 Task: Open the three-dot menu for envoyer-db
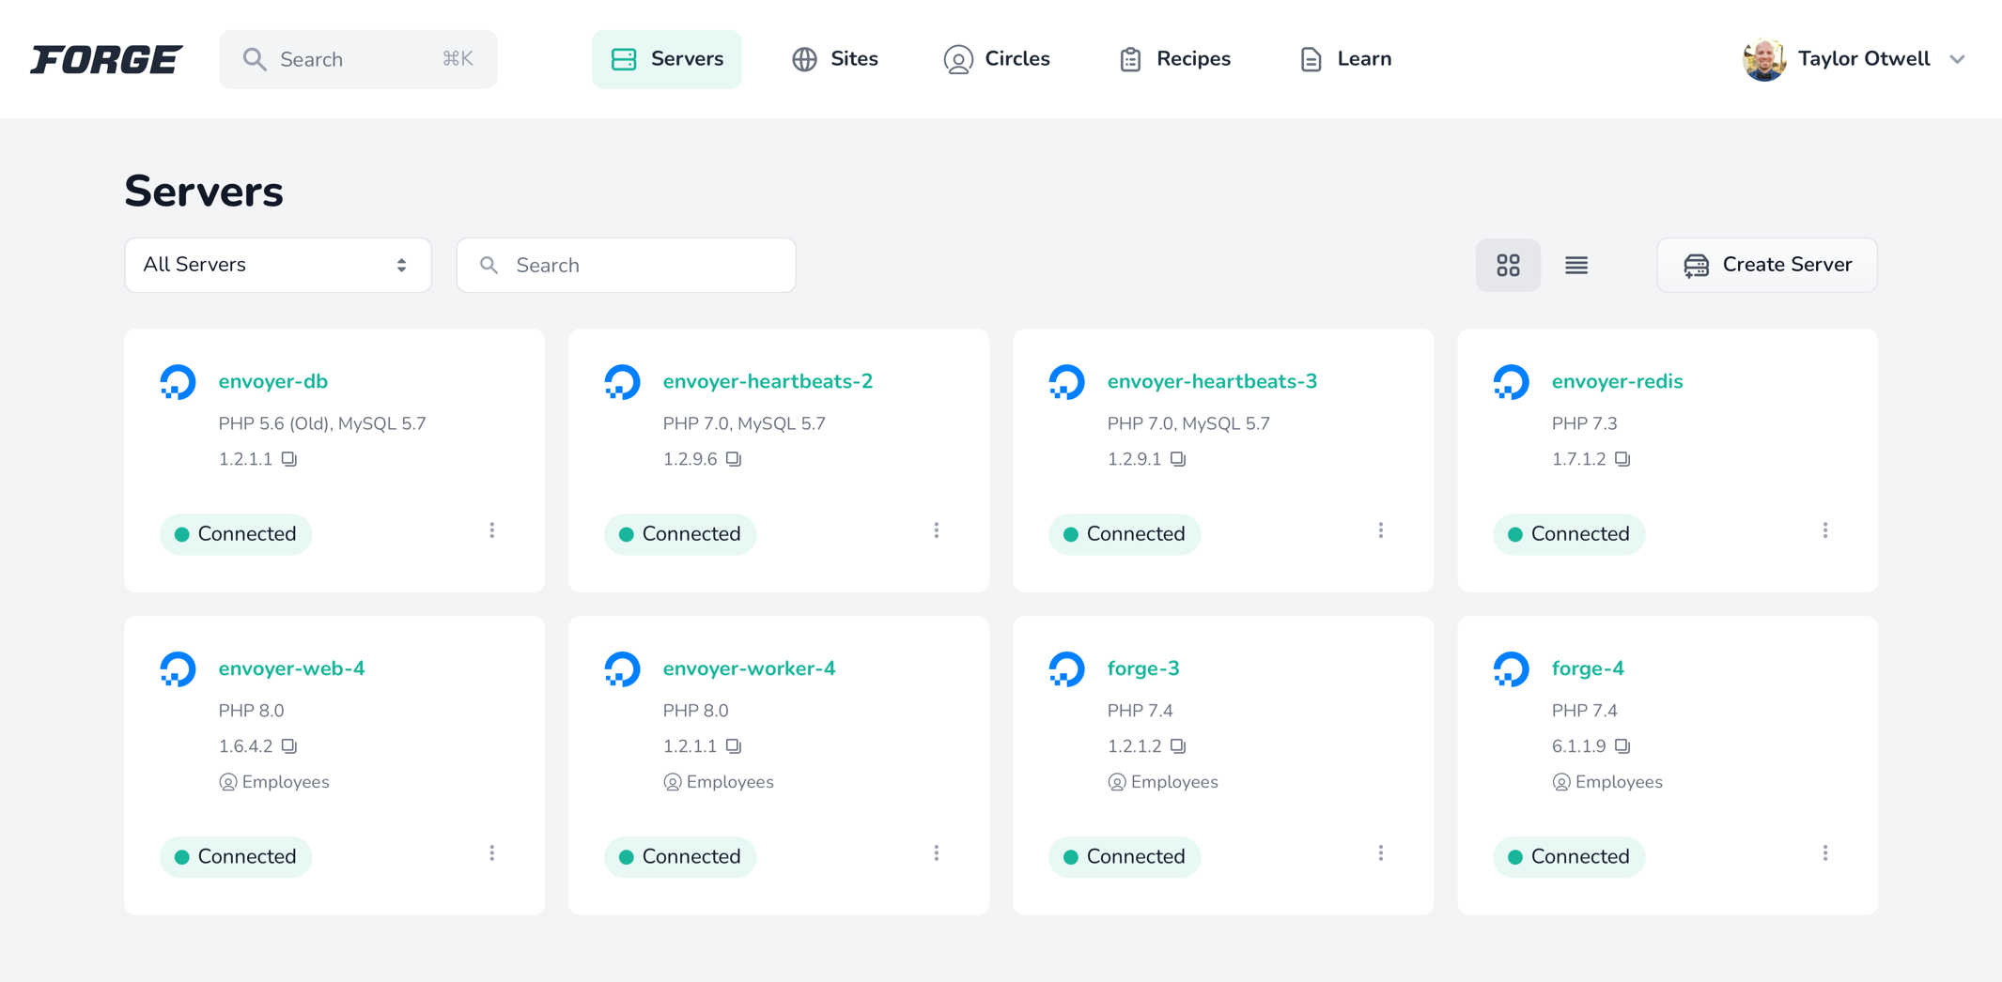[492, 530]
